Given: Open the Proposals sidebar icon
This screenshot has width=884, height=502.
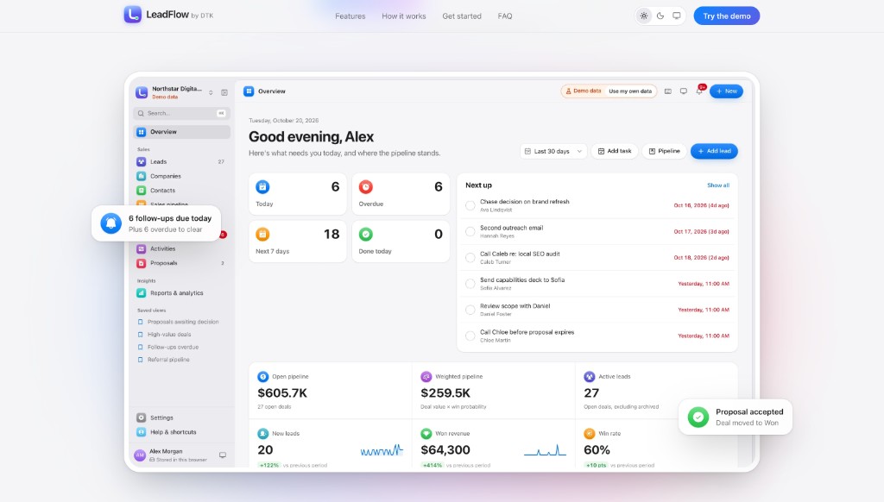Looking at the screenshot, I should pyautogui.click(x=142, y=263).
